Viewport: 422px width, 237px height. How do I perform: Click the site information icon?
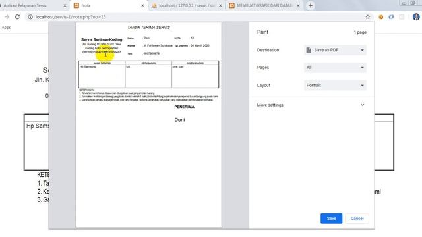pos(30,17)
